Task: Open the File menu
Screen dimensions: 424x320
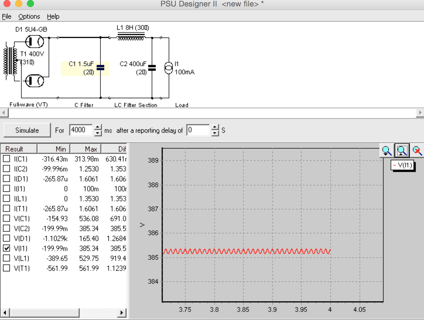Action: [x=6, y=16]
